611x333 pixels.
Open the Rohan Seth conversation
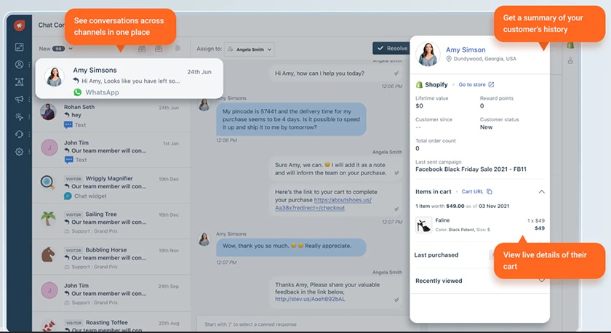click(x=111, y=116)
